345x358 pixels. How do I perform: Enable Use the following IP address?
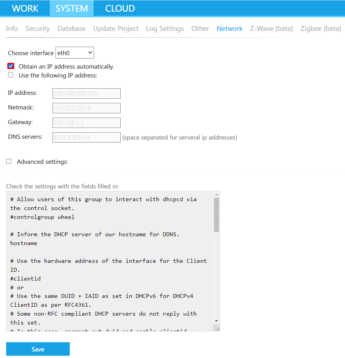tap(11, 75)
